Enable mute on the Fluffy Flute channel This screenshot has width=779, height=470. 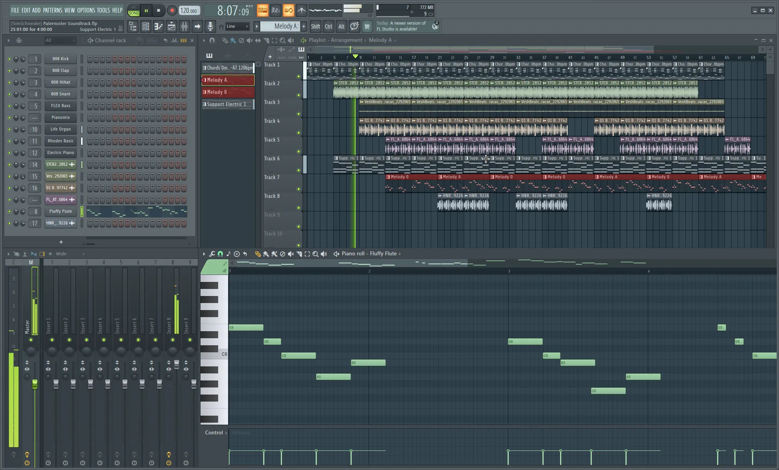click(x=10, y=211)
